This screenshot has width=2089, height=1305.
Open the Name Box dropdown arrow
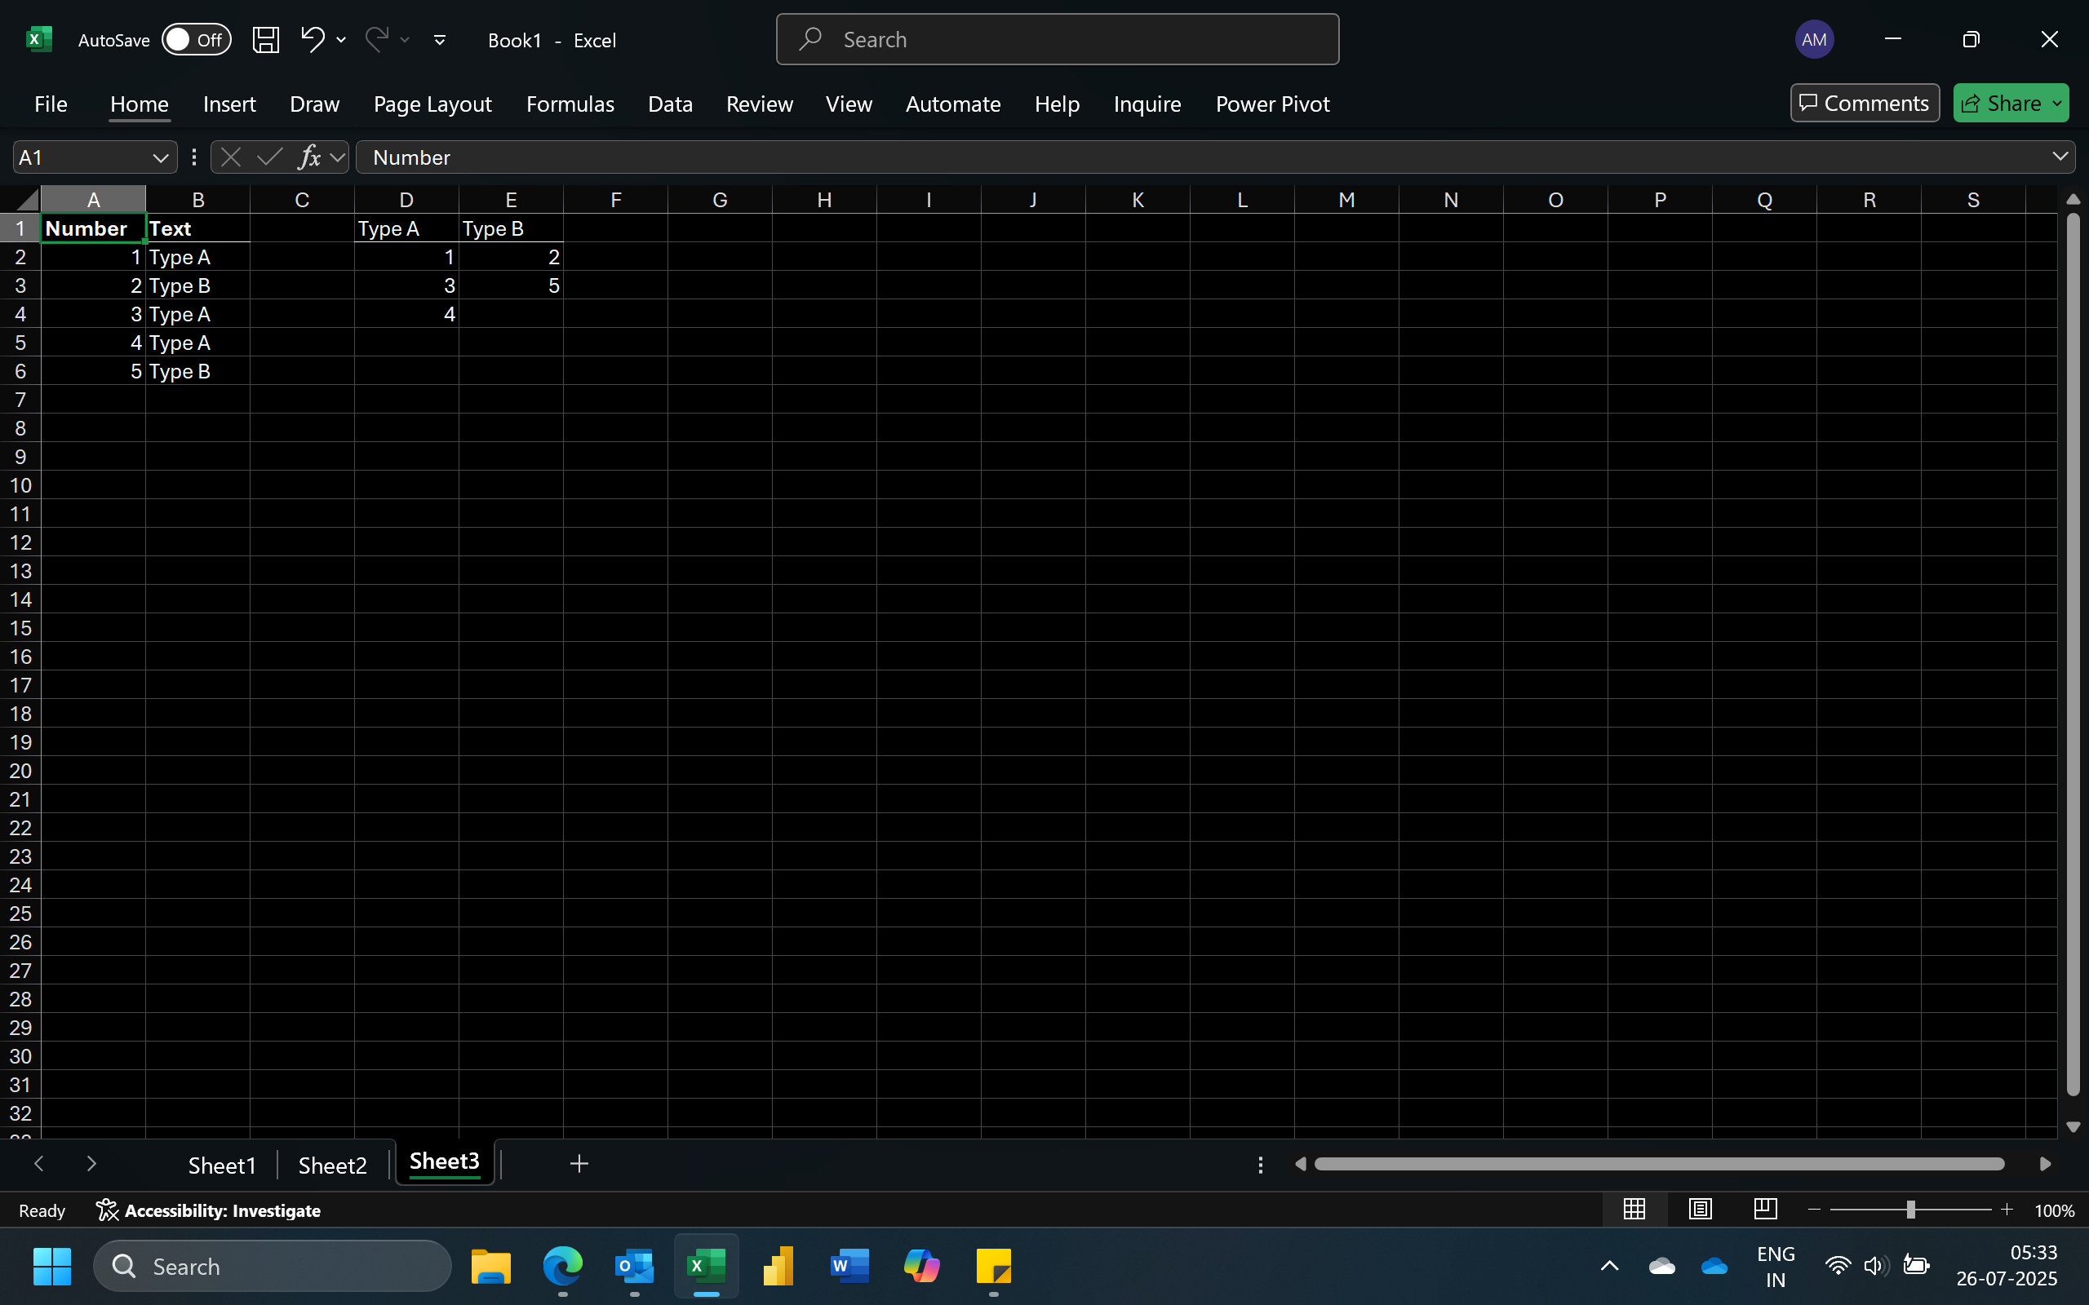pyautogui.click(x=160, y=157)
